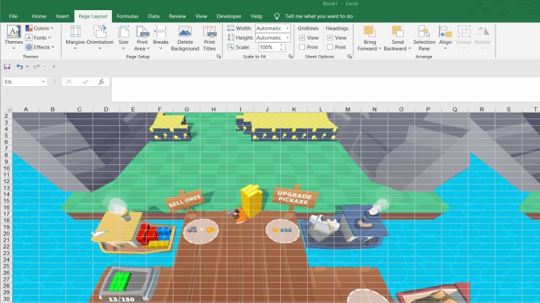This screenshot has width=540, height=303.
Task: Click the Print Titles icon
Action: (x=209, y=32)
